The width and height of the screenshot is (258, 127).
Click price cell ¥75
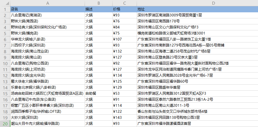[125, 33]
